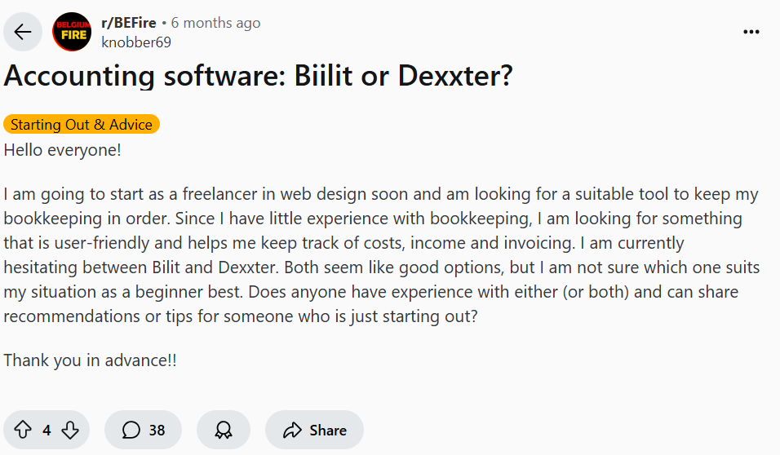This screenshot has width=780, height=455.
Task: Click the share arrow icon
Action: [293, 430]
